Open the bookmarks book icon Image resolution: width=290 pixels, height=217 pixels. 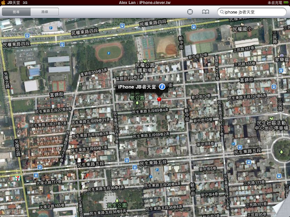[205, 12]
